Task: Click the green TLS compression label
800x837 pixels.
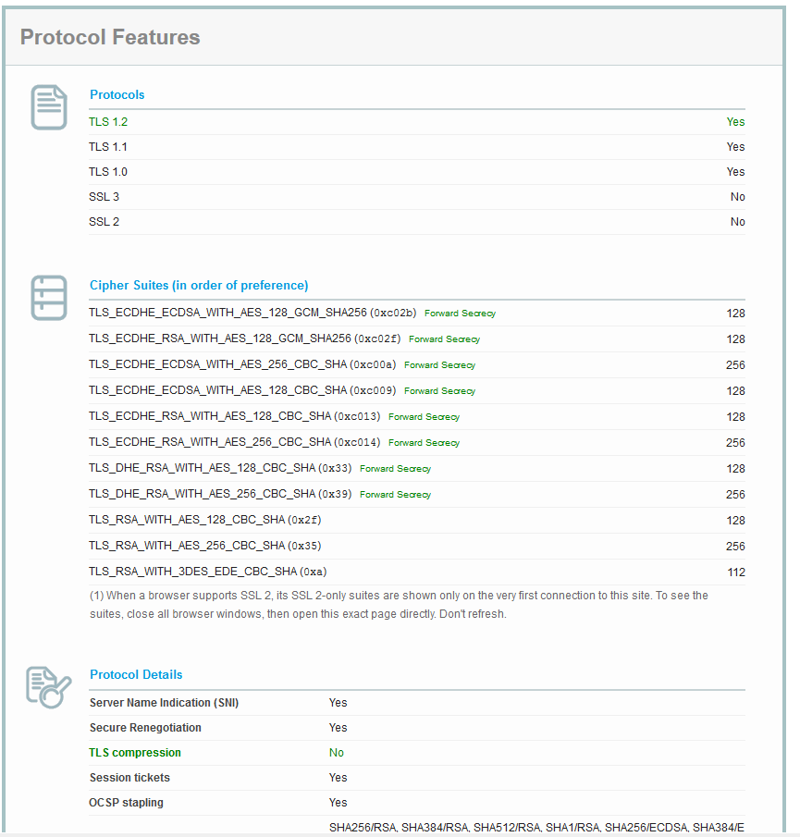Action: point(135,753)
